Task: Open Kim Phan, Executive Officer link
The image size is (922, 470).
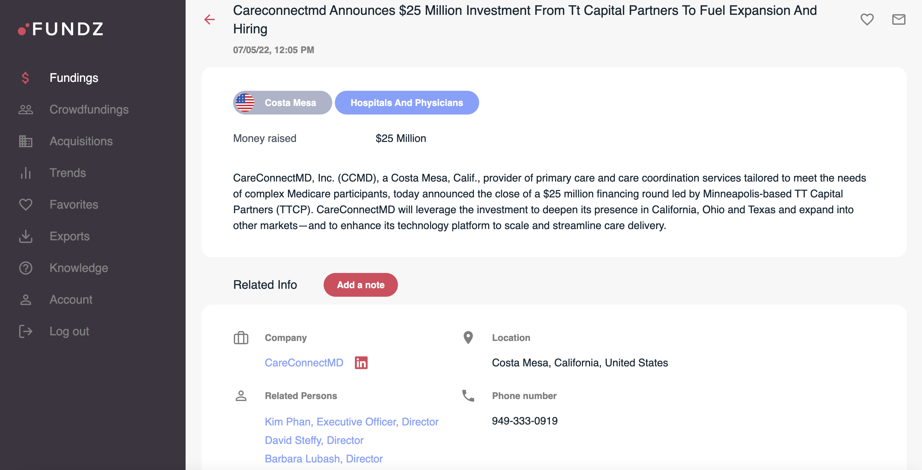Action: [x=351, y=422]
